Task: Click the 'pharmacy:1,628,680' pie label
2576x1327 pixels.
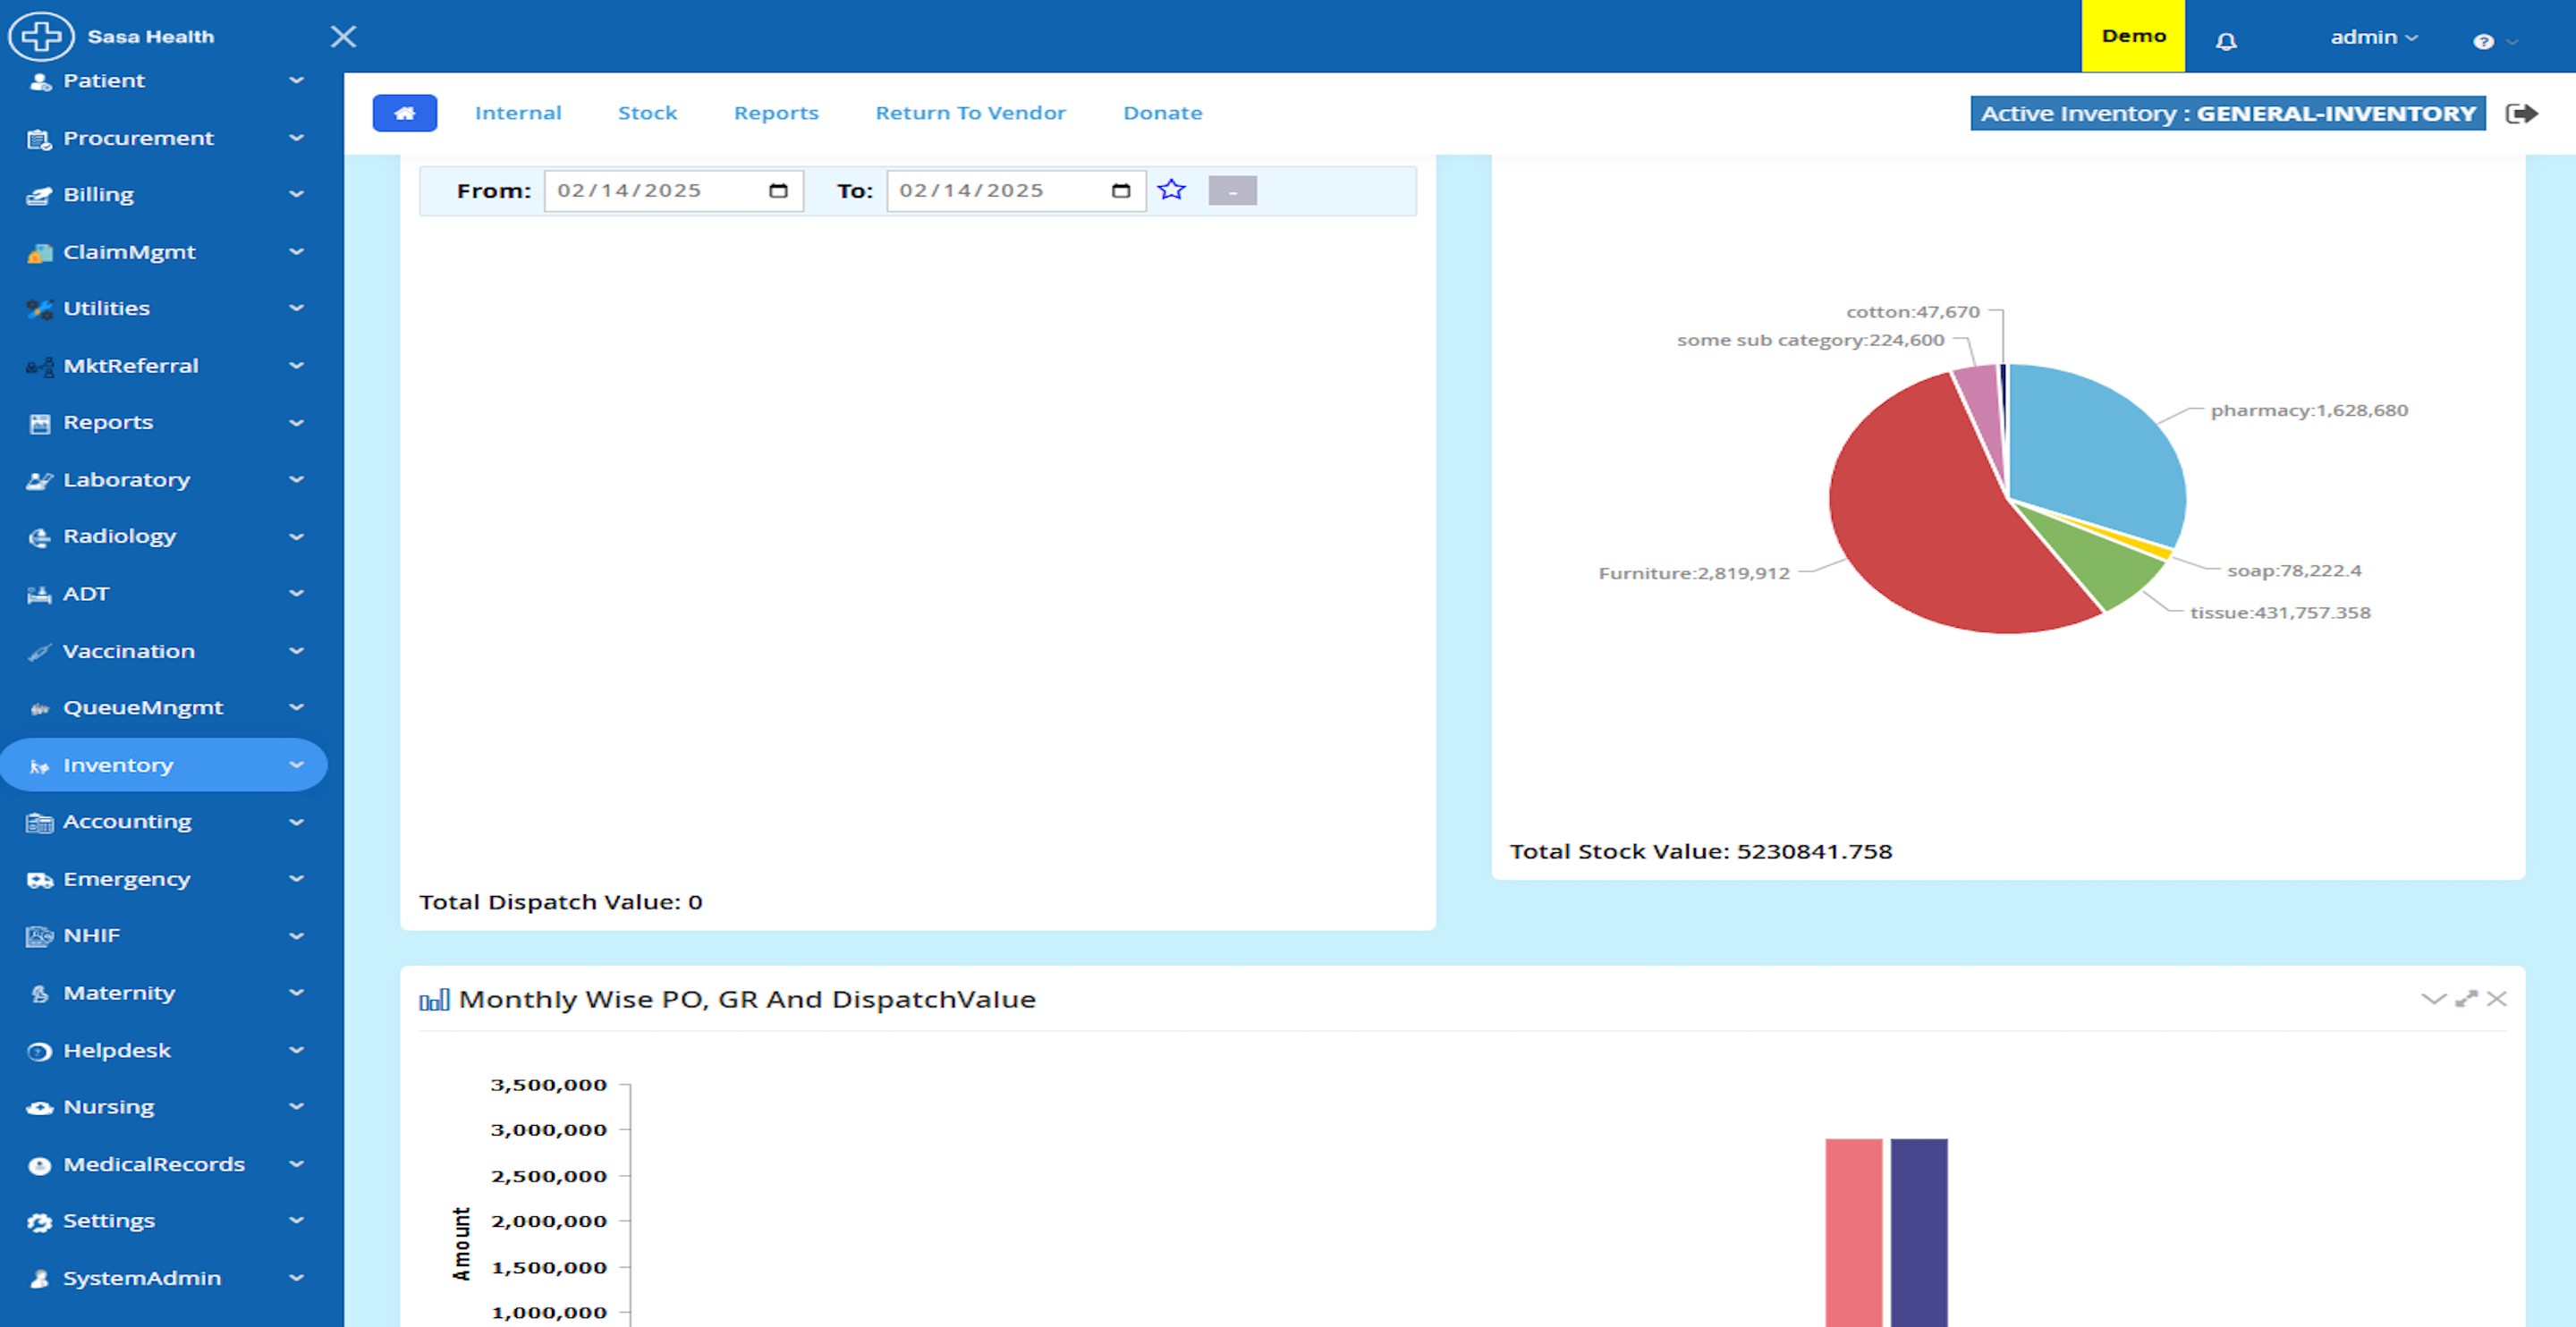Action: pos(2309,410)
